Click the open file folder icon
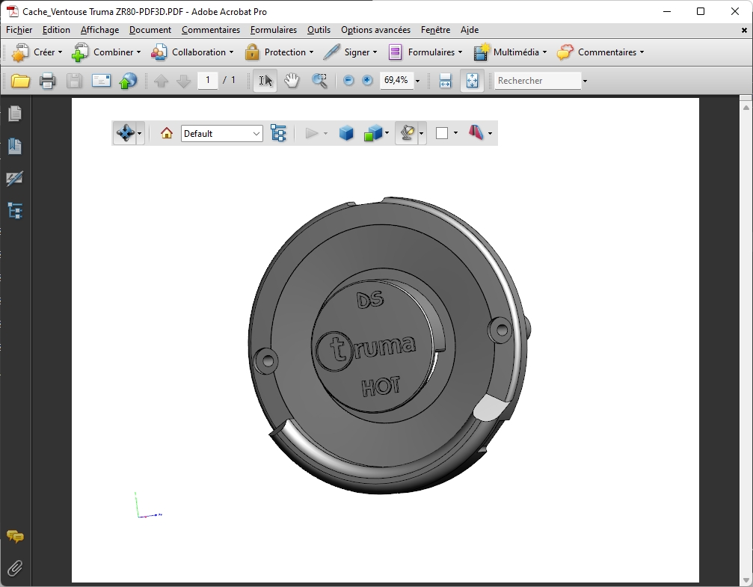Image resolution: width=753 pixels, height=587 pixels. 20,81
